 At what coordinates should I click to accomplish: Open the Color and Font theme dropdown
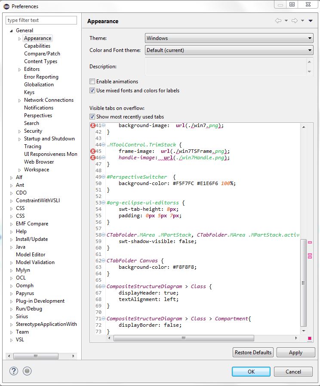click(229, 50)
